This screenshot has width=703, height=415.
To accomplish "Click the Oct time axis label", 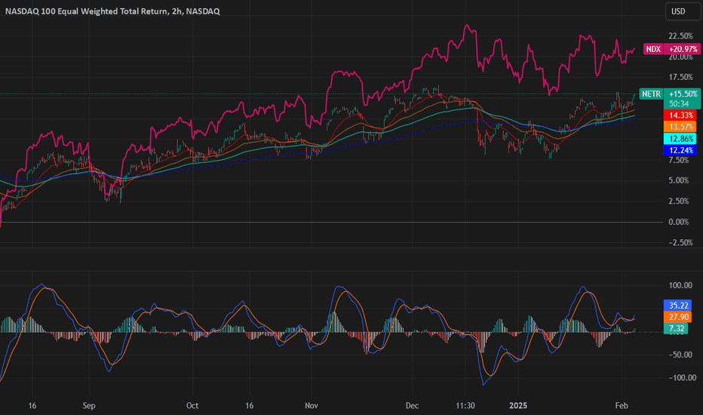I will pos(192,406).
